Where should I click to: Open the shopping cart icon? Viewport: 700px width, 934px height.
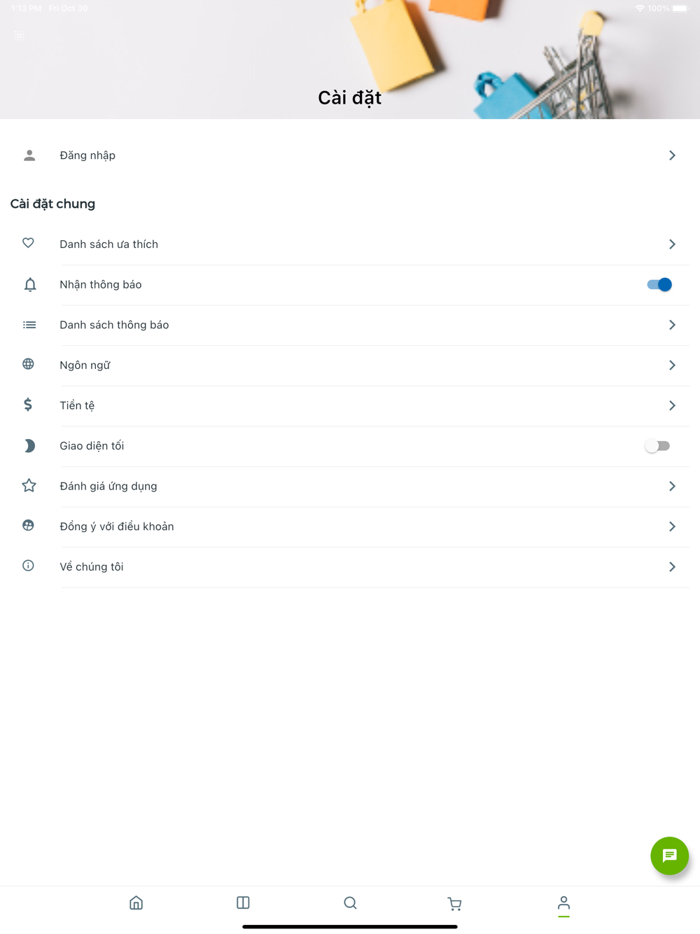click(x=454, y=903)
